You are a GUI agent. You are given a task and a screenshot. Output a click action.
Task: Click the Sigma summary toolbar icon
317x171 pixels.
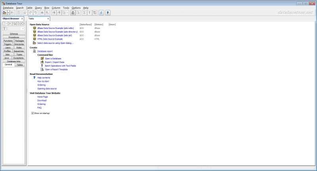[84, 13]
